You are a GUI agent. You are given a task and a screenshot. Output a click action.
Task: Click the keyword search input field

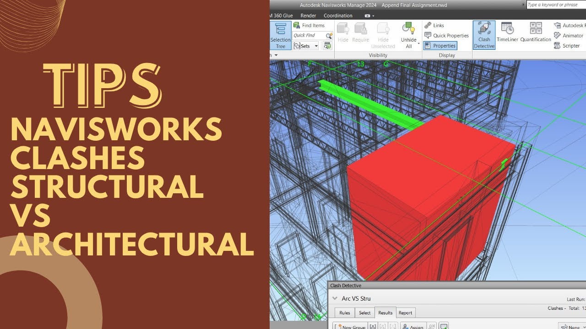(556, 5)
